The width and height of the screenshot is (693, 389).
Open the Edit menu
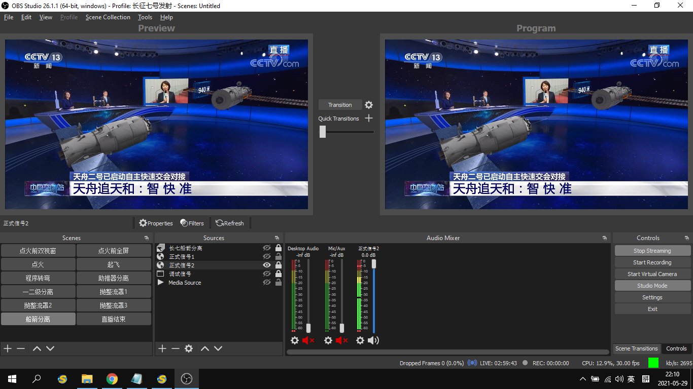26,17
